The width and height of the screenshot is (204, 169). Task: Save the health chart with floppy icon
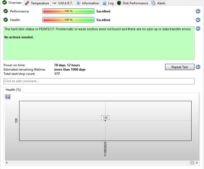pyautogui.click(x=8, y=97)
